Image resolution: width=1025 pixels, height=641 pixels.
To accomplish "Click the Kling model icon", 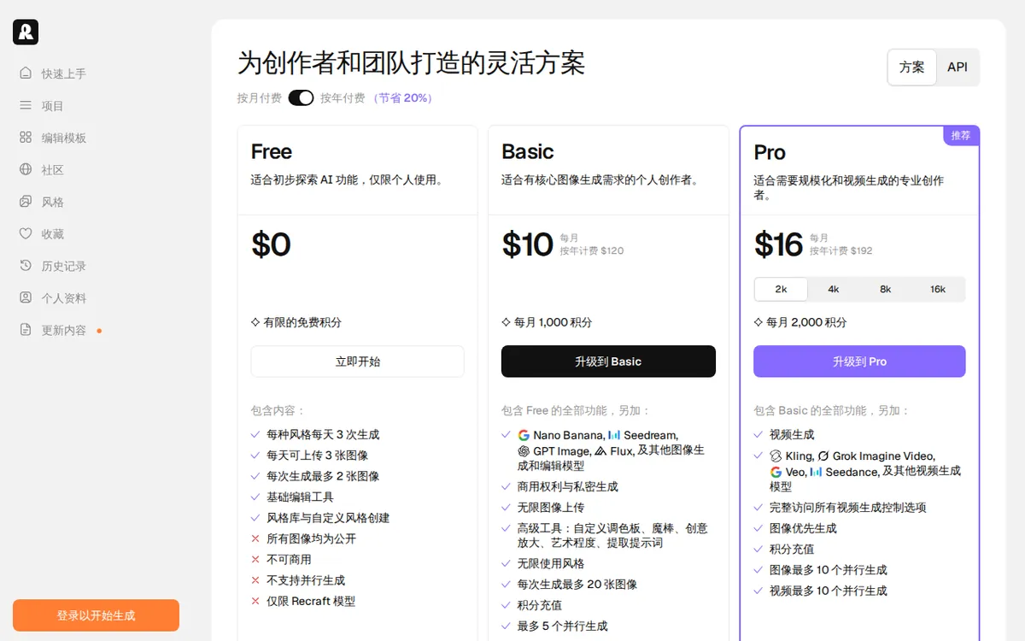I will tap(776, 456).
